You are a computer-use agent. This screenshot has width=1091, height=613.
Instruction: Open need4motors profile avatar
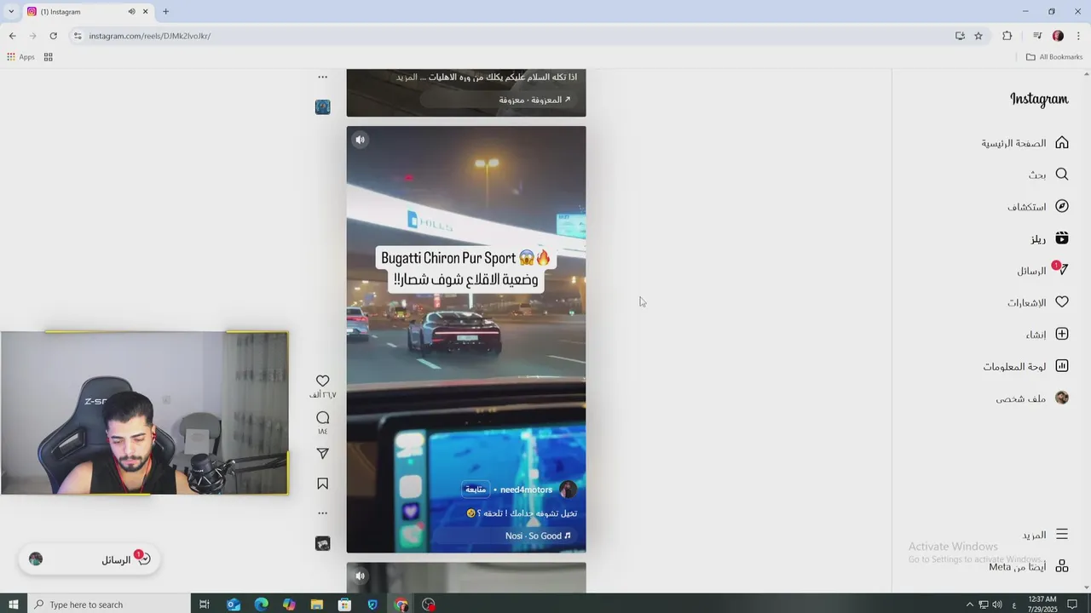(x=568, y=490)
